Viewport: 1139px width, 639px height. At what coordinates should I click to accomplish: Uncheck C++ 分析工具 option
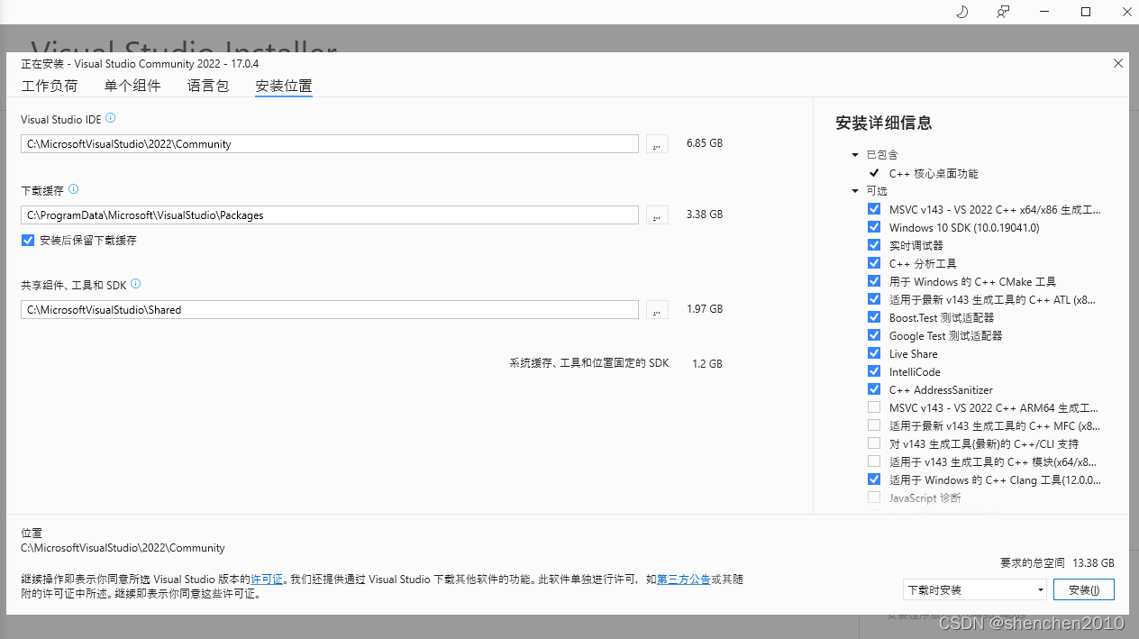coord(874,263)
